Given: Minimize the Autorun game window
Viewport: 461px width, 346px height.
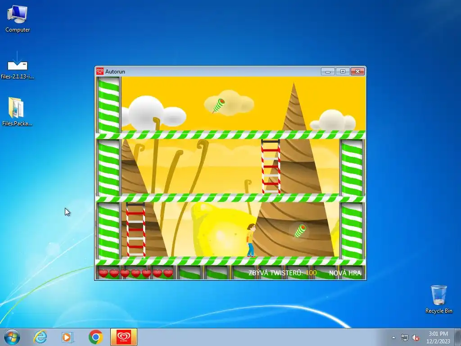Looking at the screenshot, I should (x=328, y=72).
